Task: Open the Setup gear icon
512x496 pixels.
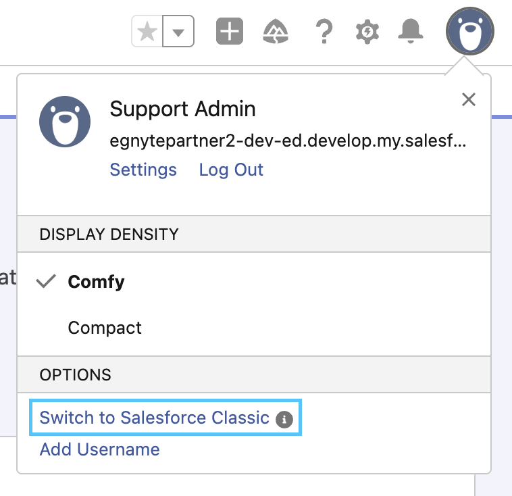Action: click(x=367, y=32)
